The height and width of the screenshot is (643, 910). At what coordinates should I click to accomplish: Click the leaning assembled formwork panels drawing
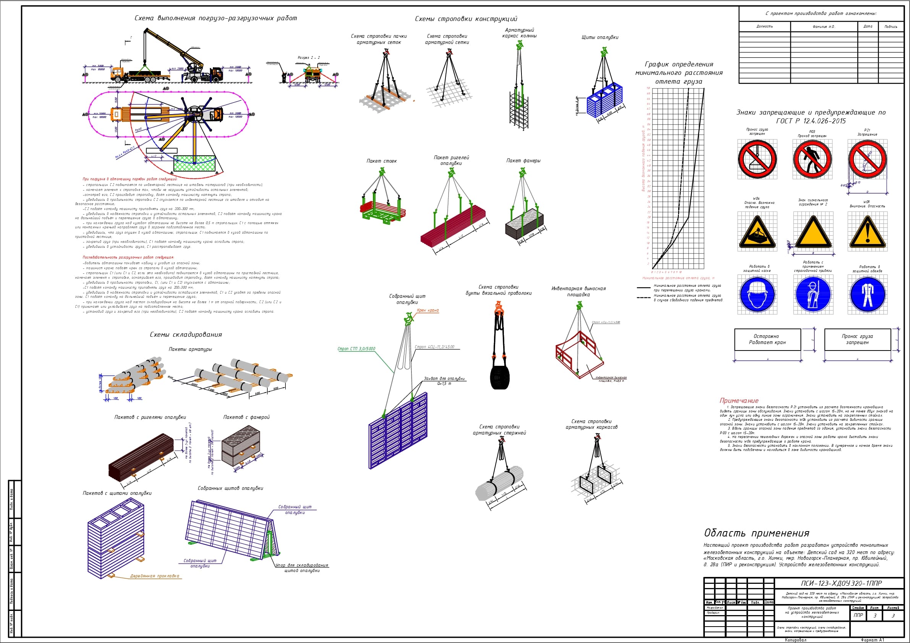(x=233, y=531)
